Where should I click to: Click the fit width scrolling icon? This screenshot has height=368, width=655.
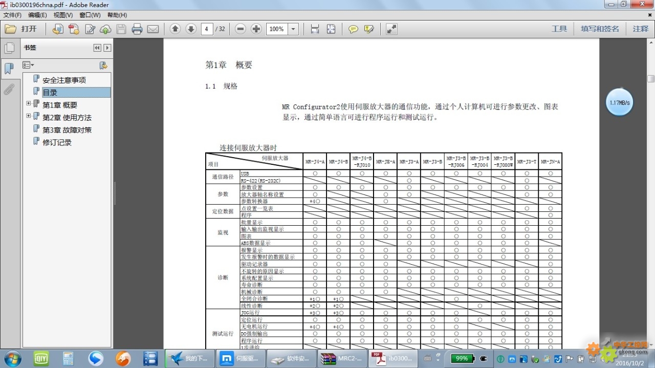315,29
